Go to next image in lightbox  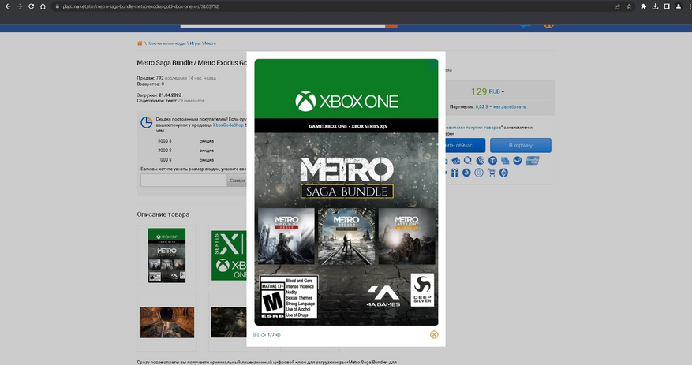pyautogui.click(x=278, y=335)
